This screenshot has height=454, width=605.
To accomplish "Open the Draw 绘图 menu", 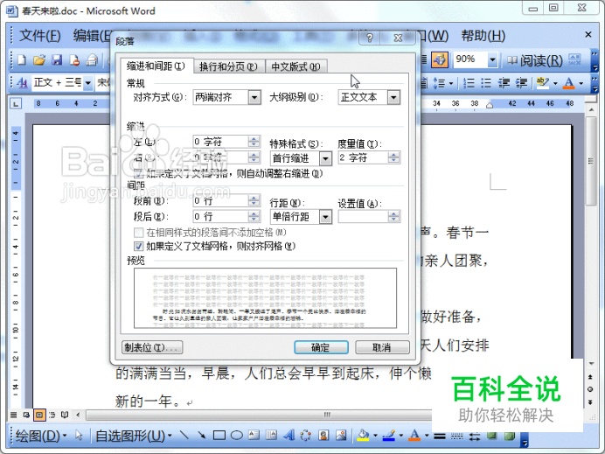I will click(41, 436).
